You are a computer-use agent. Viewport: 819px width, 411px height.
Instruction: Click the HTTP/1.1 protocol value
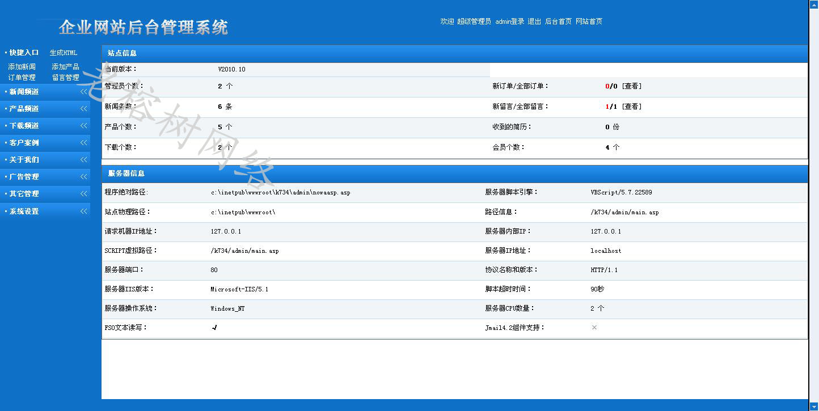coord(604,270)
